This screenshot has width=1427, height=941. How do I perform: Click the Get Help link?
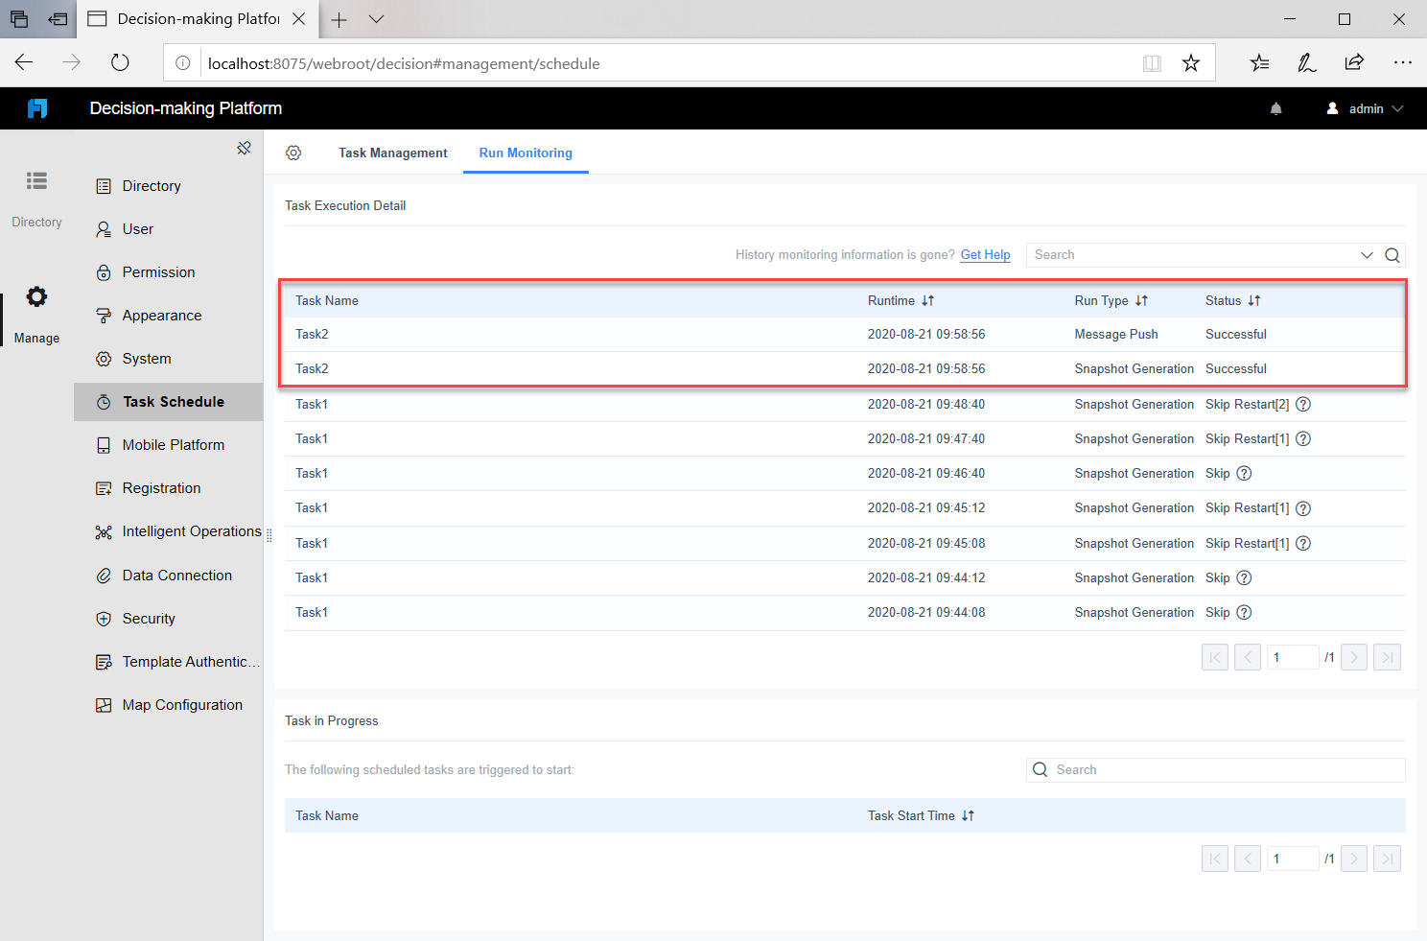985,255
